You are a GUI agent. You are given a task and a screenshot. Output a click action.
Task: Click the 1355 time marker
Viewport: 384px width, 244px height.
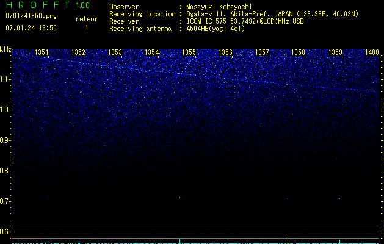click(x=189, y=52)
